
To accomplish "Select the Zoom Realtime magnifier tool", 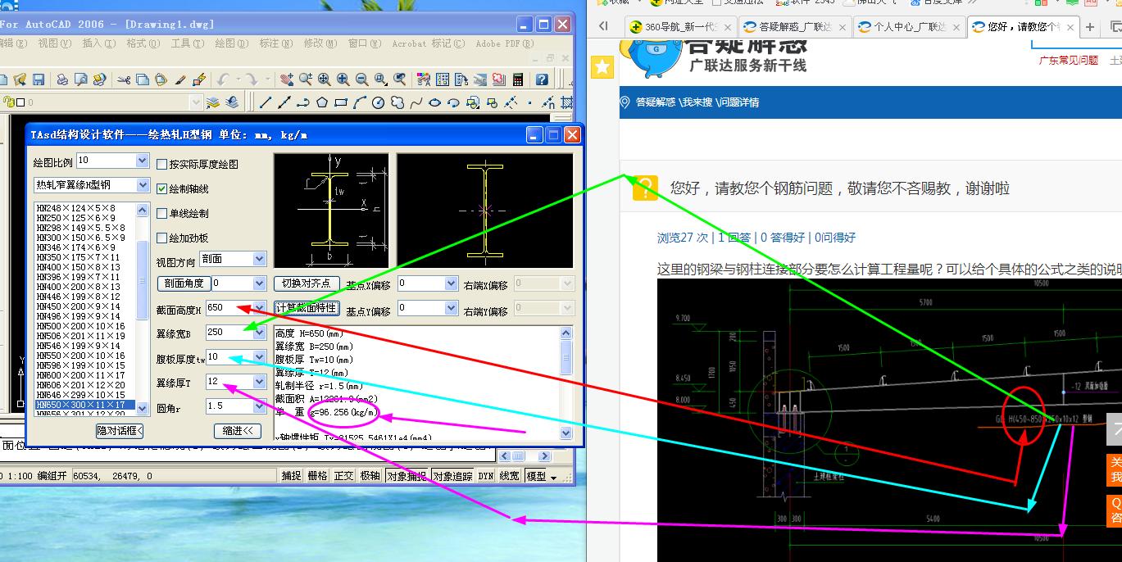I will point(306,79).
